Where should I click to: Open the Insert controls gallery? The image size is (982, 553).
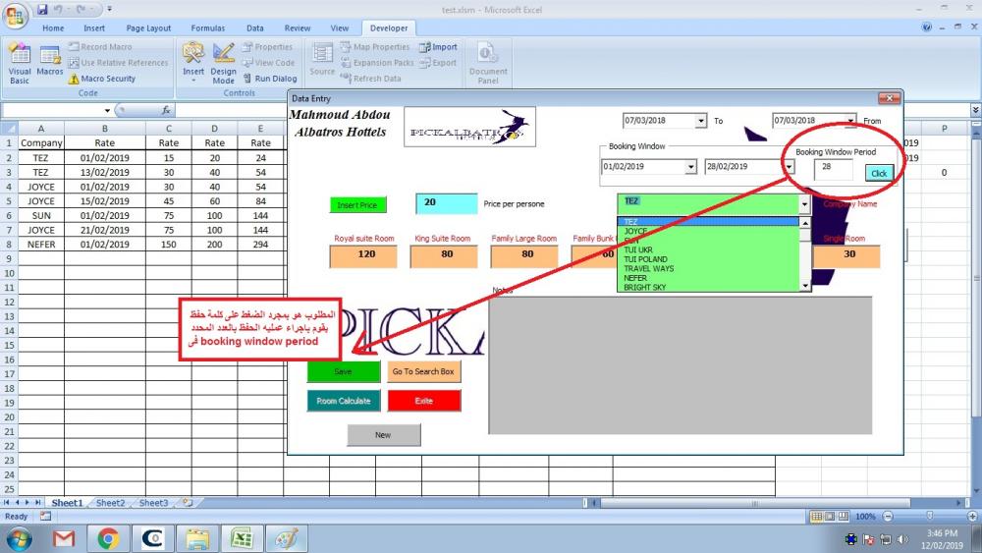(193, 64)
